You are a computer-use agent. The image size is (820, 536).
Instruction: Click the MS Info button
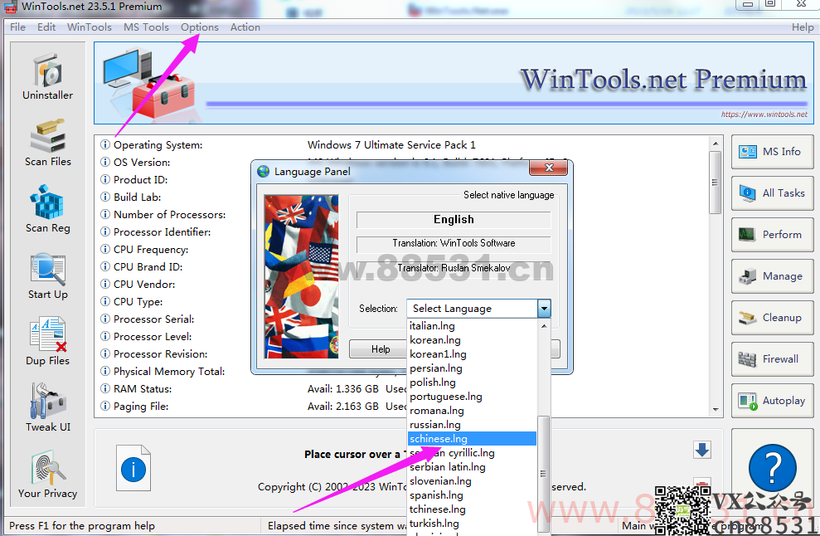point(772,152)
